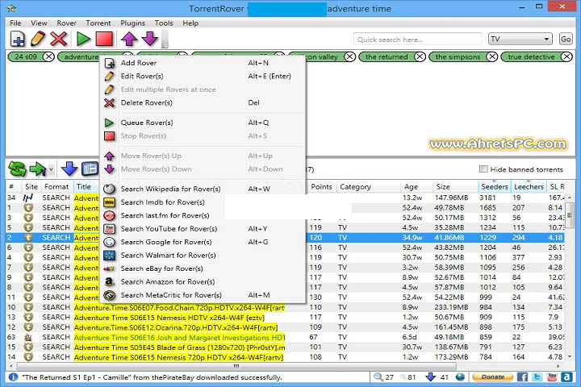581x387 pixels.
Task: Click the Add Rover toolbar icon
Action: tap(17, 39)
